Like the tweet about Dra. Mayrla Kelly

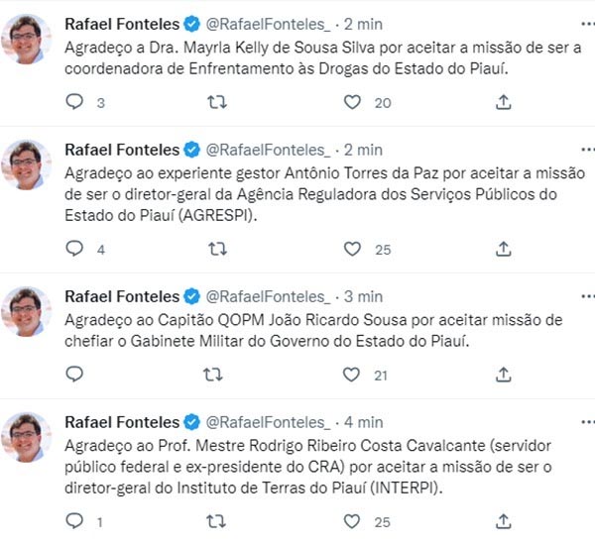tap(352, 102)
